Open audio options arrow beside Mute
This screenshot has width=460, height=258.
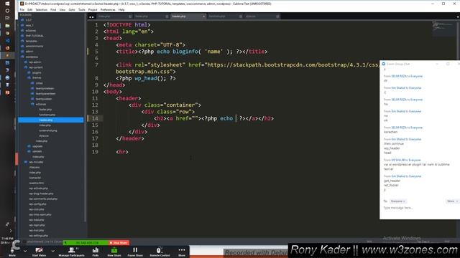[x=25, y=251]
